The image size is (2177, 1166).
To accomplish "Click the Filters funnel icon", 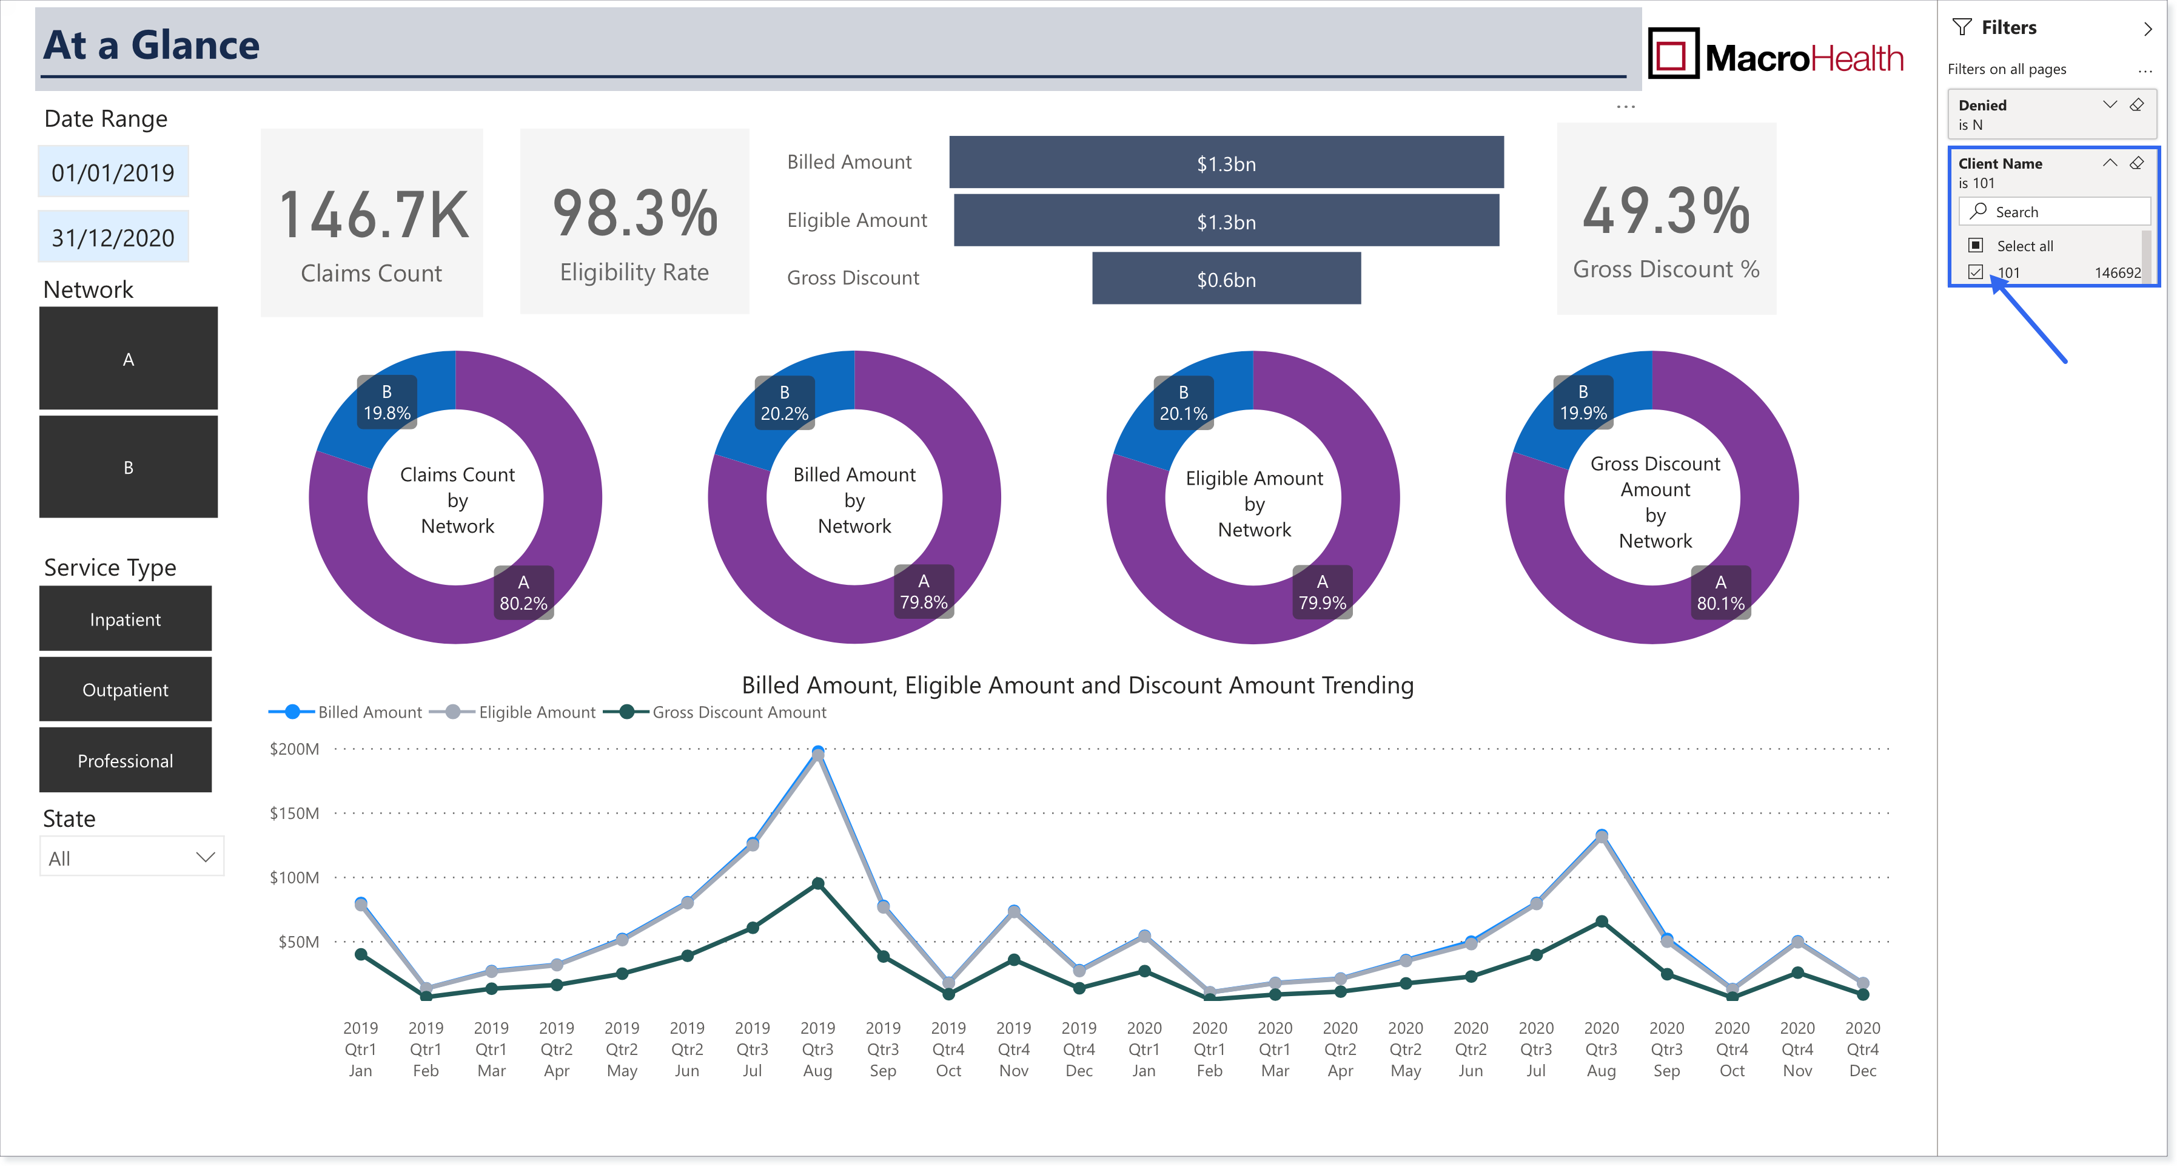I will 1962,27.
